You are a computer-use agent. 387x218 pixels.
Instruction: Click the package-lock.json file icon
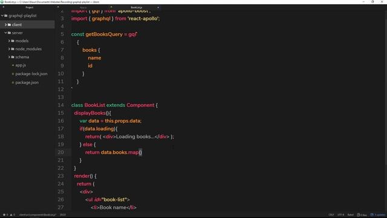tap(13, 74)
